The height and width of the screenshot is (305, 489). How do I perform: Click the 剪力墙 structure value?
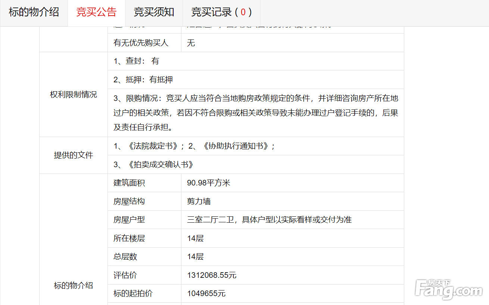(199, 201)
